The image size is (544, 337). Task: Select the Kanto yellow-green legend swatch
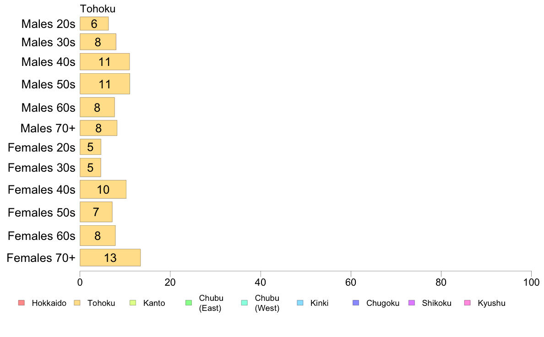pyautogui.click(x=133, y=303)
